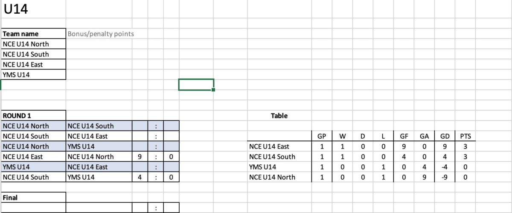Select the Final label cell
The image size is (512, 213).
(x=34, y=198)
